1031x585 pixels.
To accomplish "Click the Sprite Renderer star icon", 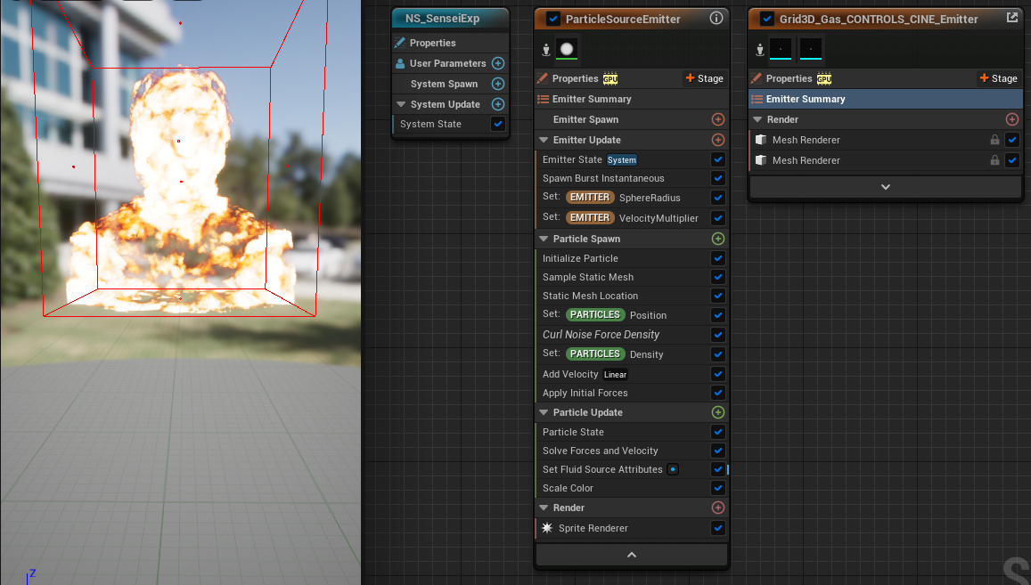I will pos(546,527).
